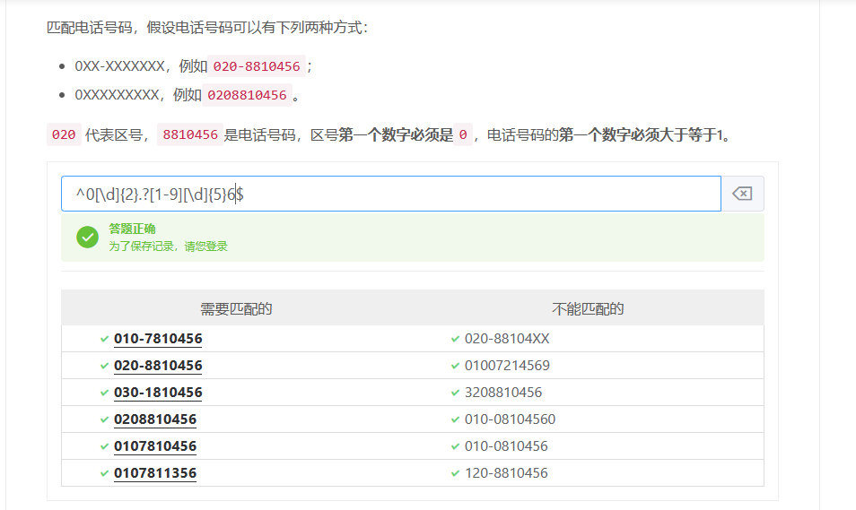Click the check icon beside 0107811356
Image resolution: width=856 pixels, height=510 pixels.
click(x=105, y=473)
